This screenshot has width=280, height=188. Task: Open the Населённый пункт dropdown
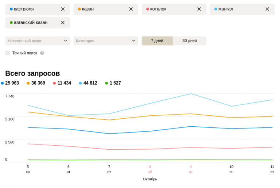pyautogui.click(x=38, y=41)
